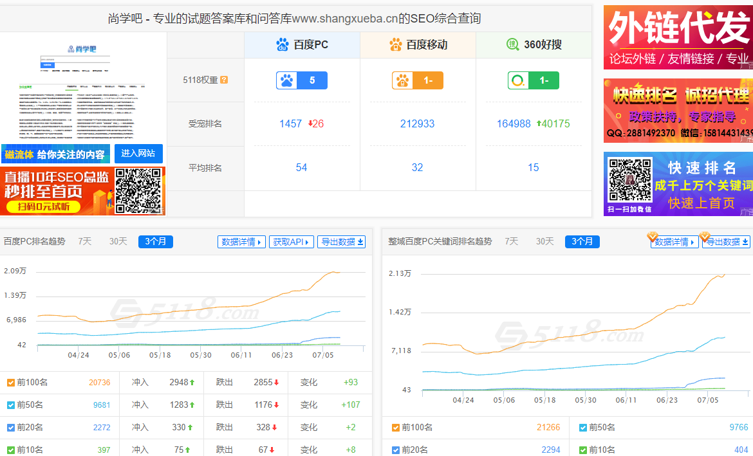Toggle the 前50名 checkbox in right panel
The image size is (753, 456).
(583, 428)
